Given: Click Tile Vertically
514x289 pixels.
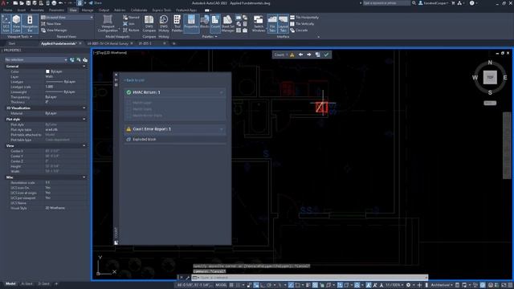Looking at the screenshot, I should (x=302, y=24).
